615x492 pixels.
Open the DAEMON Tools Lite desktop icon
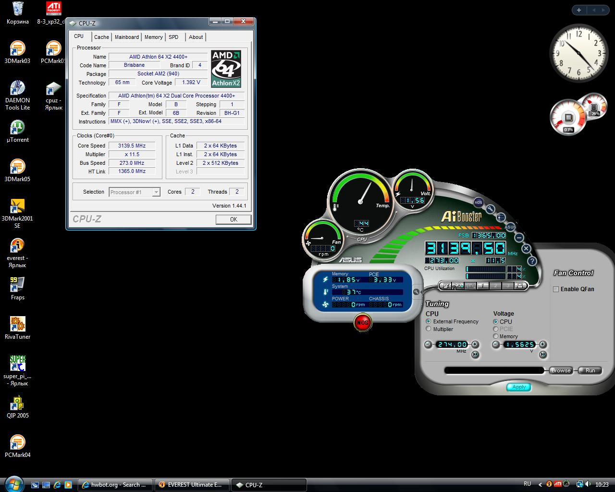pyautogui.click(x=17, y=96)
